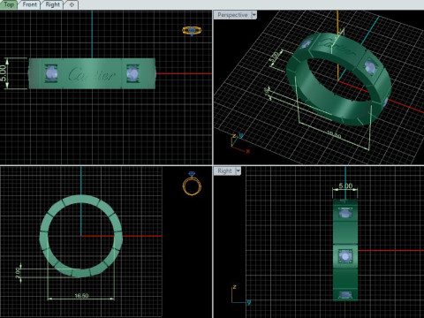Select the 2.00 thickness dimension in the Front viewport
The height and width of the screenshot is (318, 424).
pos(18,273)
